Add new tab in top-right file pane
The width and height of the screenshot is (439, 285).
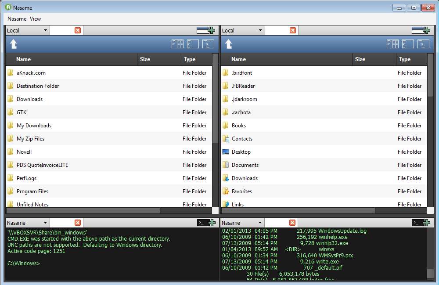click(x=421, y=30)
